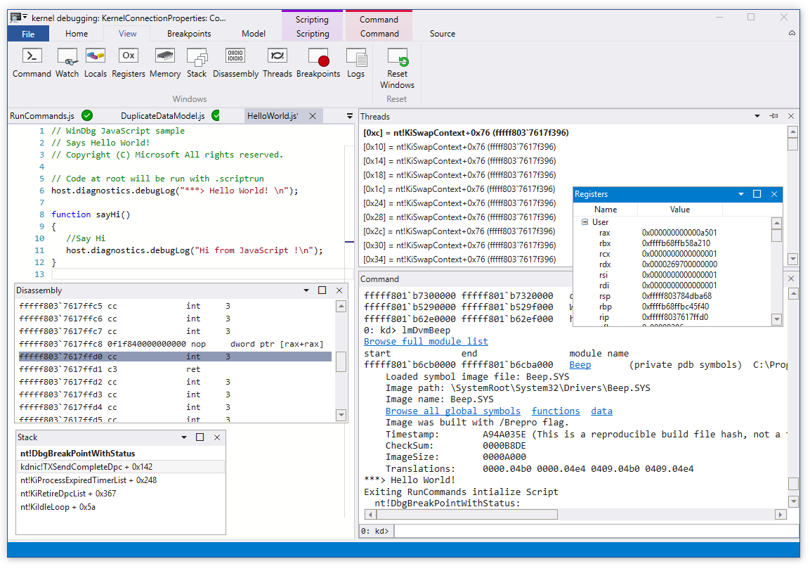Screen dimensions: 810x571
Task: Click the Reset Windows button
Action: (397, 68)
